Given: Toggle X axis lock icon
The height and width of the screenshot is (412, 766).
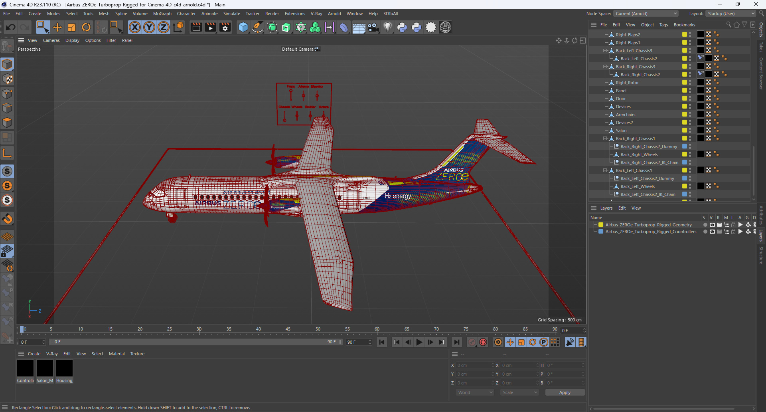Looking at the screenshot, I should [x=135, y=27].
